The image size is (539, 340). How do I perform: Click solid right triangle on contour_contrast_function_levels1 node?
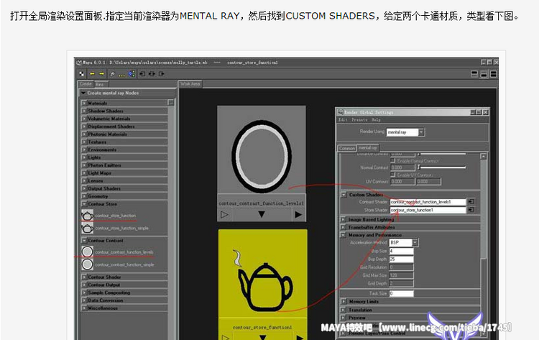[x=298, y=214]
